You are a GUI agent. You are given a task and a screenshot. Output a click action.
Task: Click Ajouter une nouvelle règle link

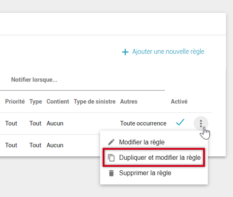168,52
